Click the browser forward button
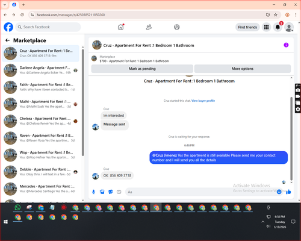The height and width of the screenshot is (241, 301). [x=13, y=14]
